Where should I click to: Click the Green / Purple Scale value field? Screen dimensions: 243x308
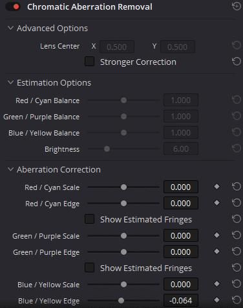pyautogui.click(x=181, y=235)
